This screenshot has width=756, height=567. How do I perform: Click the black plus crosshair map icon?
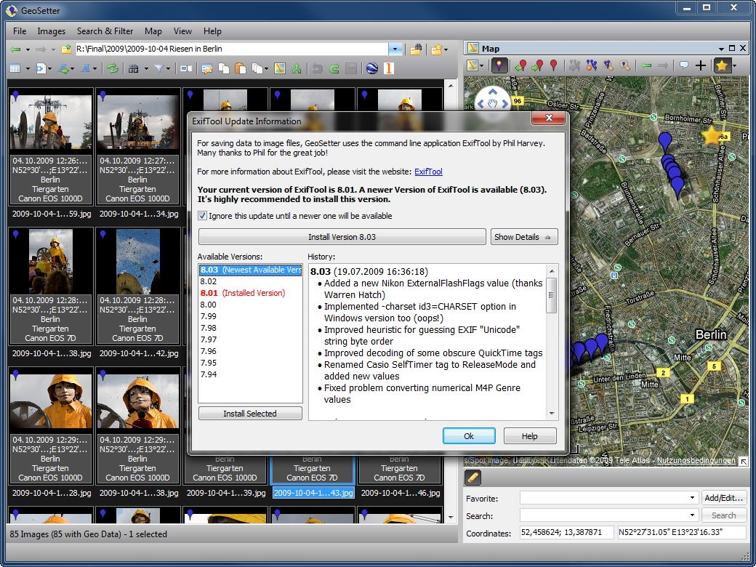pyautogui.click(x=701, y=65)
